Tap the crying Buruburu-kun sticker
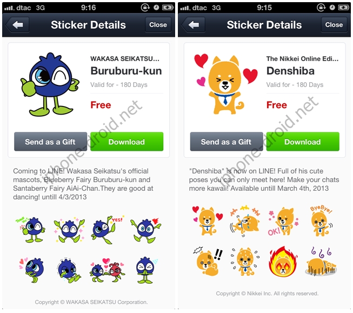This screenshot has height=313, width=353. [x=69, y=270]
